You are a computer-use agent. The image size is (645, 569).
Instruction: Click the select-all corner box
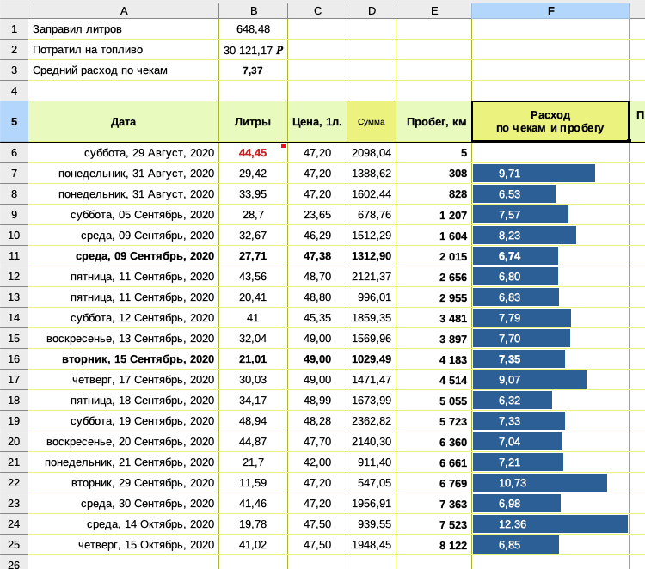[x=14, y=10]
